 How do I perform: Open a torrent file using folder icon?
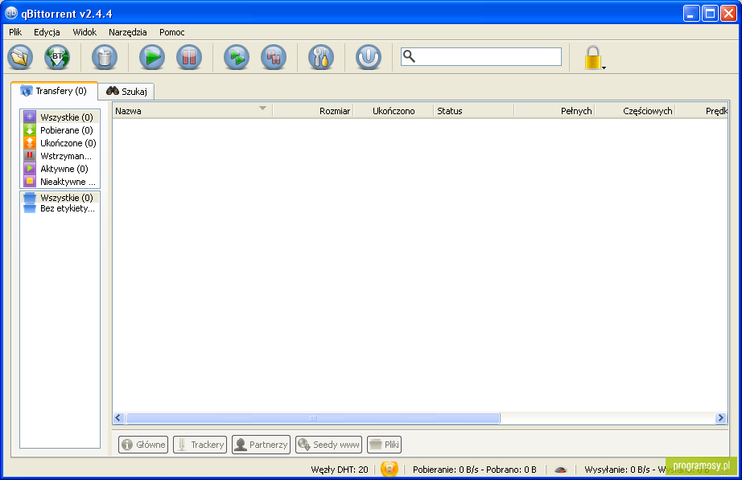point(20,57)
